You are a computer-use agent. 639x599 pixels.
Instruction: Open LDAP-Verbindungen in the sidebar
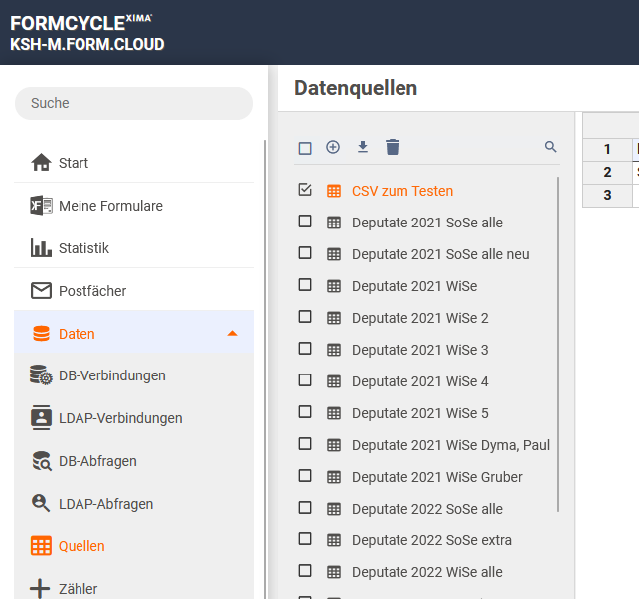[119, 418]
